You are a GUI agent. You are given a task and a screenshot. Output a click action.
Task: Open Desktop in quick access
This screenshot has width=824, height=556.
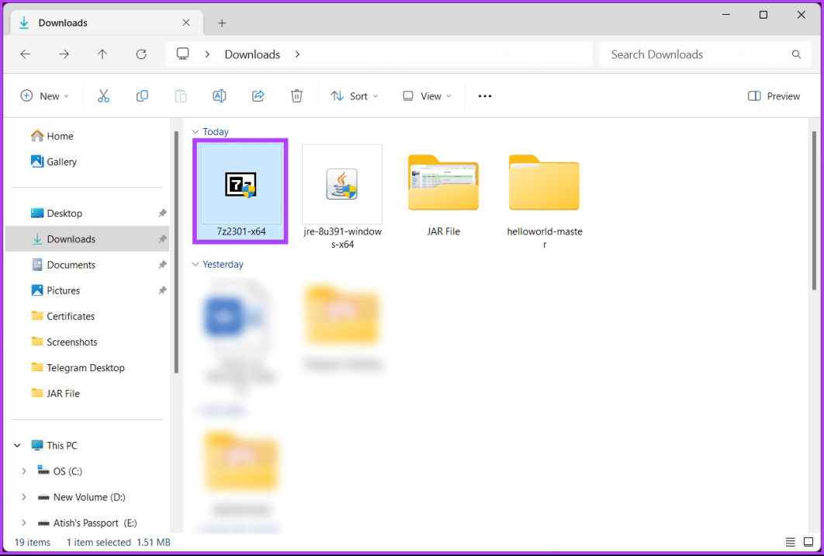coord(56,213)
